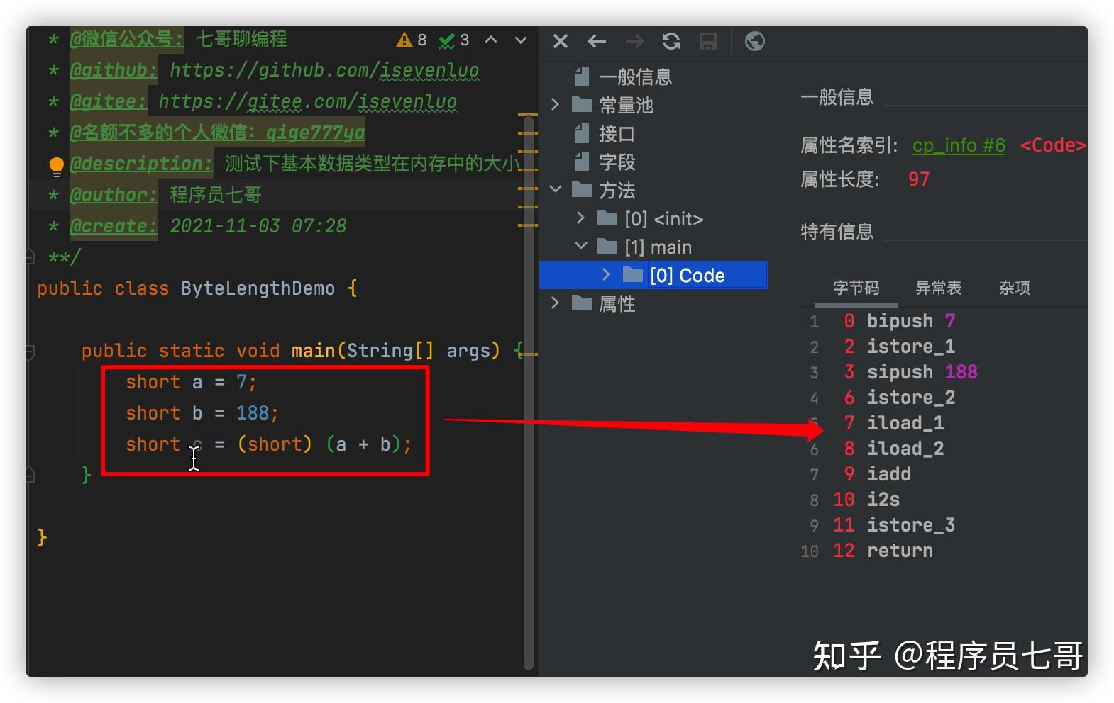Click the return bytecode line

tap(900, 551)
